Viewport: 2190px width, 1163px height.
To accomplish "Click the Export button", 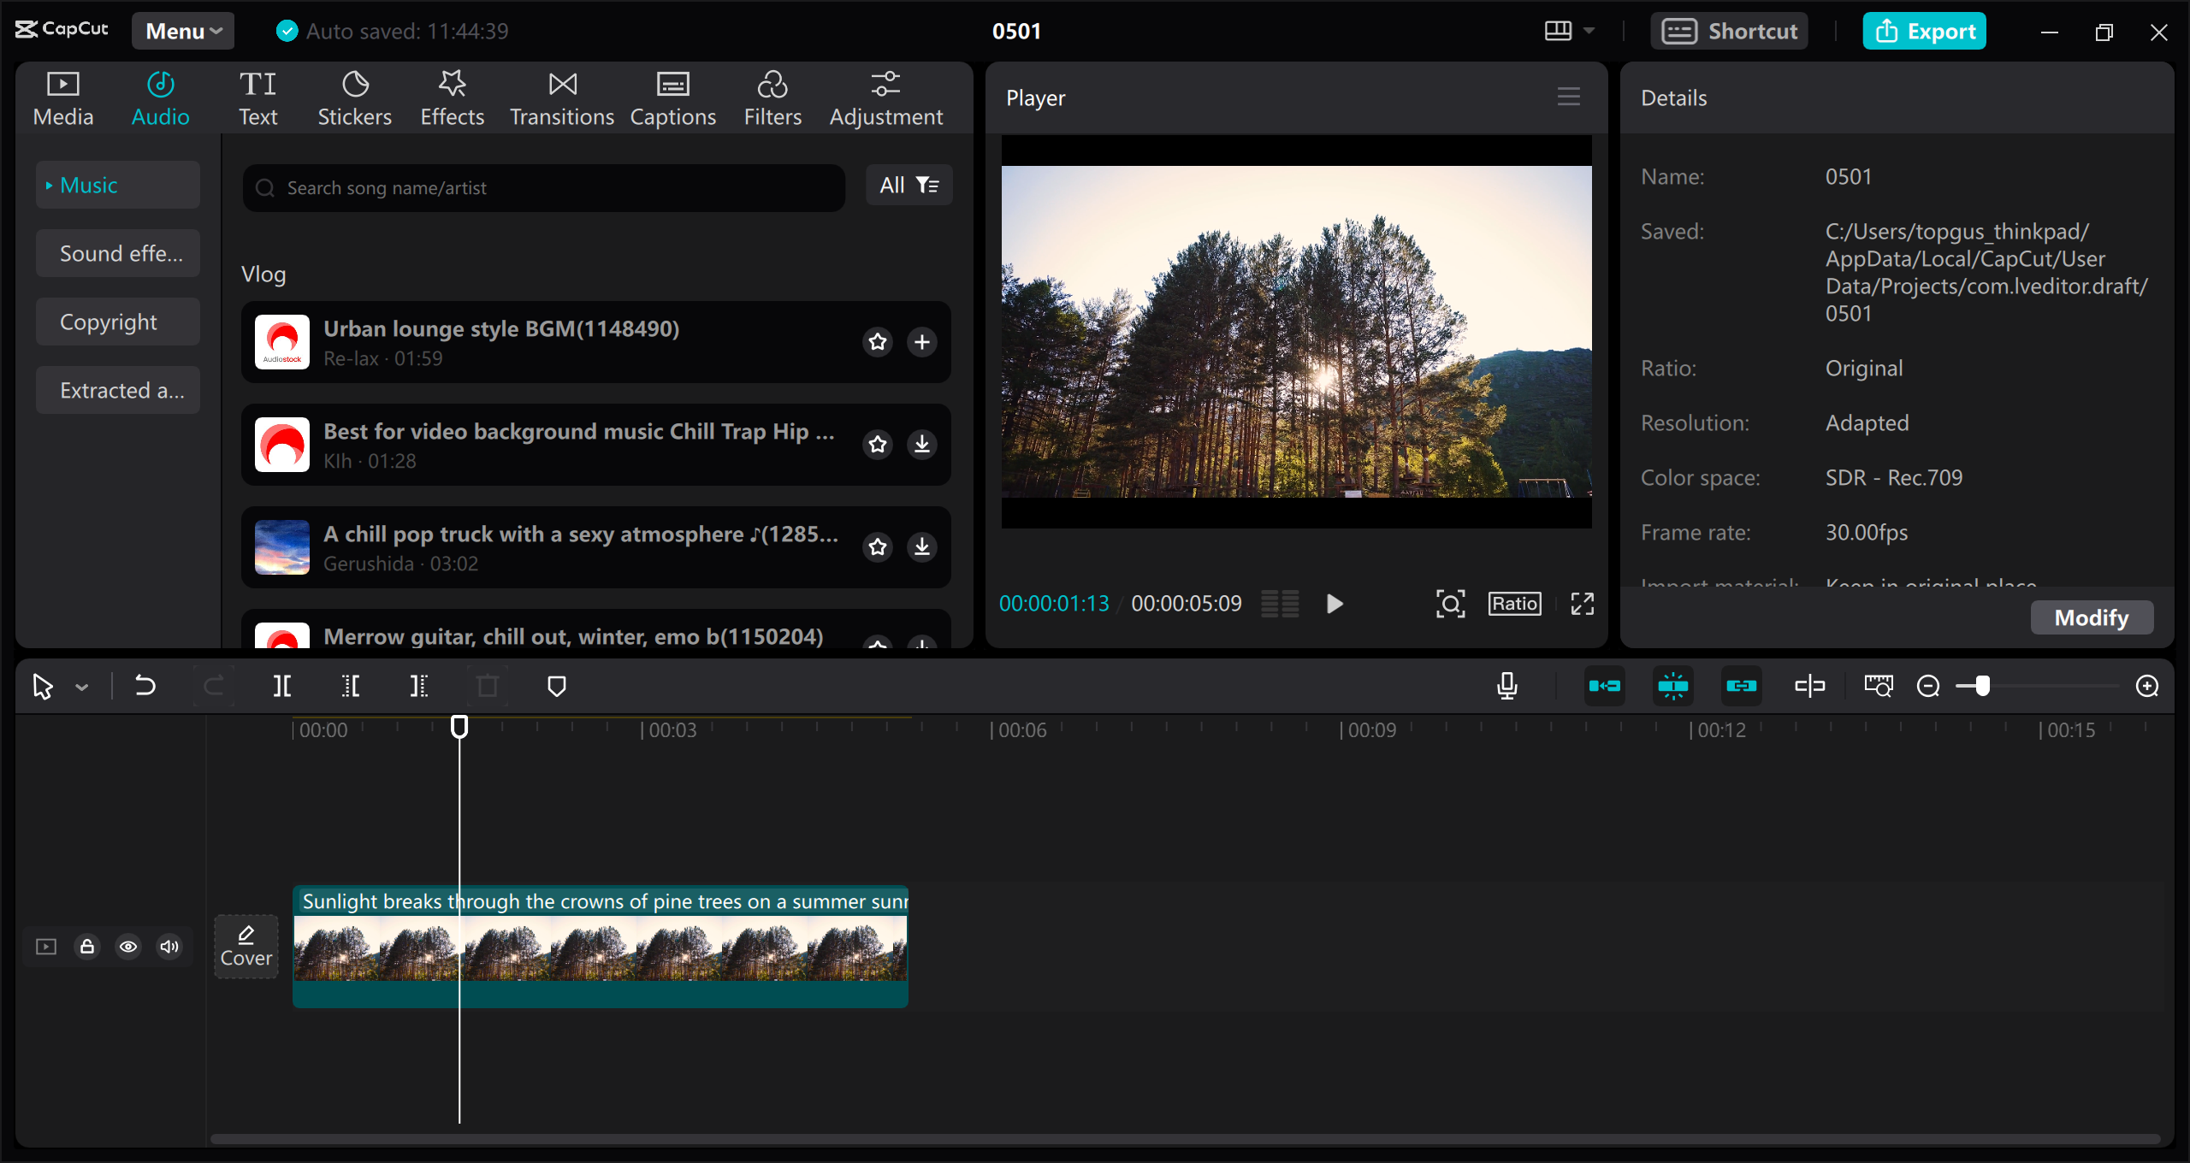I will click(1924, 31).
